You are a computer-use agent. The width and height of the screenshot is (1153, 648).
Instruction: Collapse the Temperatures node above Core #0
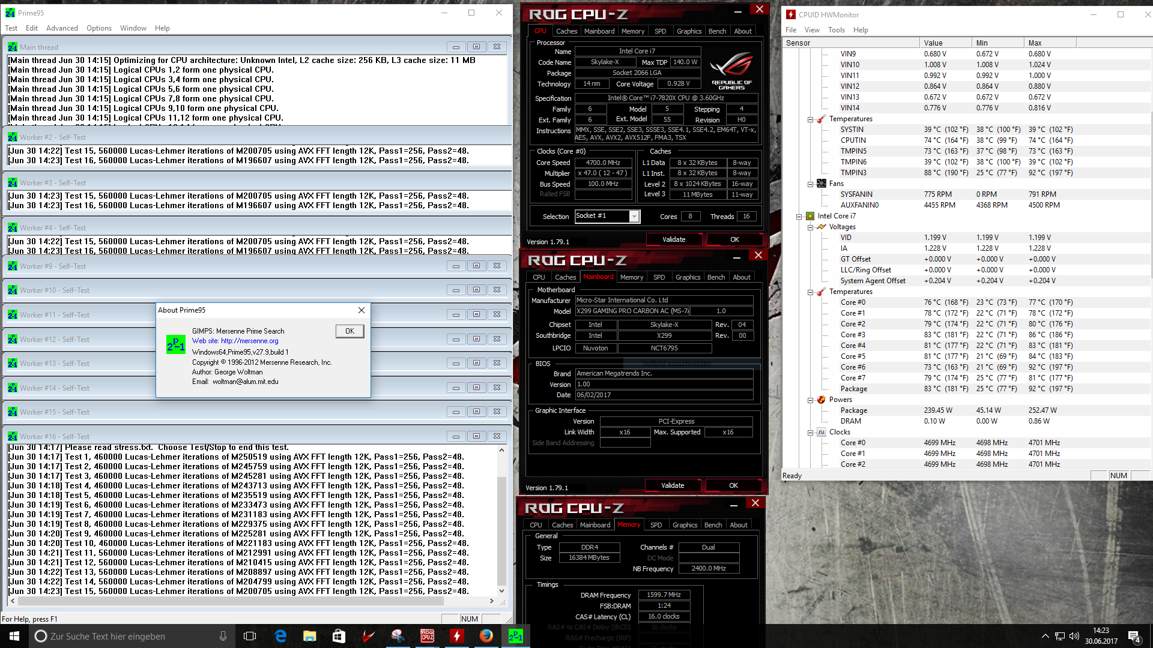810,292
